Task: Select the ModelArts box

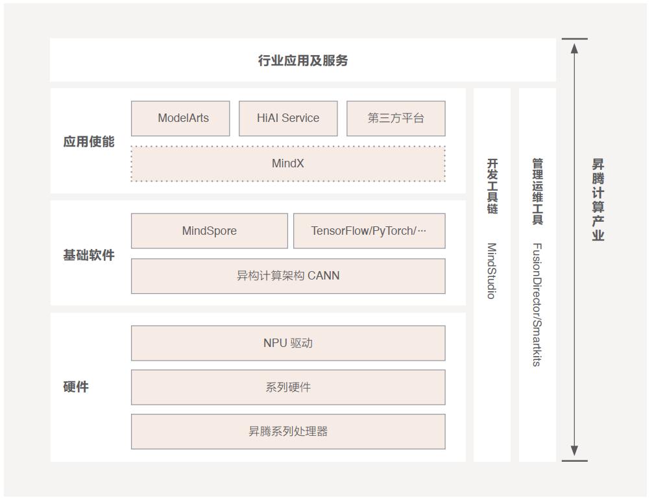Action: (x=180, y=119)
